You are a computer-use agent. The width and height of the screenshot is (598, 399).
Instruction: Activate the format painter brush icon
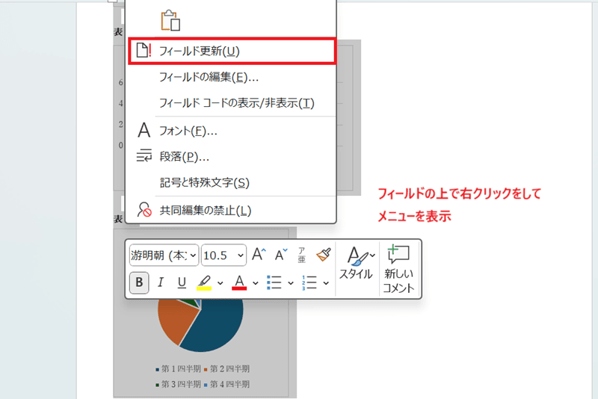tap(324, 255)
